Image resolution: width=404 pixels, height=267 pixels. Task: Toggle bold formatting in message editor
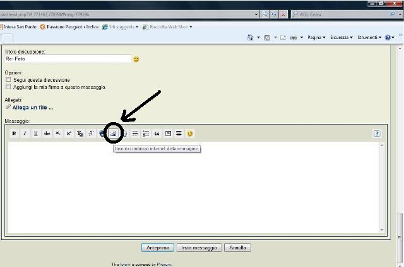click(14, 133)
